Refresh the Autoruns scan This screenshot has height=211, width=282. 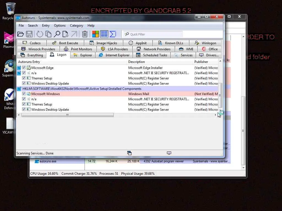pos(40,34)
